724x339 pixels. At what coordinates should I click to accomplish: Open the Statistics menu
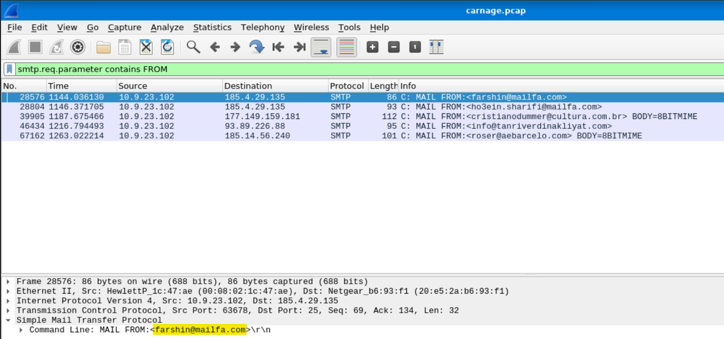212,27
